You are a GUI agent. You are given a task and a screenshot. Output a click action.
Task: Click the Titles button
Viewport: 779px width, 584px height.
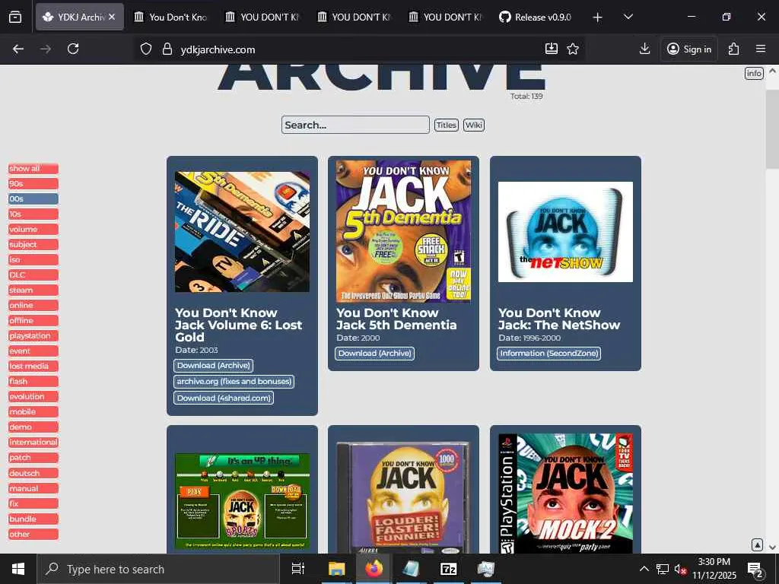(x=446, y=125)
